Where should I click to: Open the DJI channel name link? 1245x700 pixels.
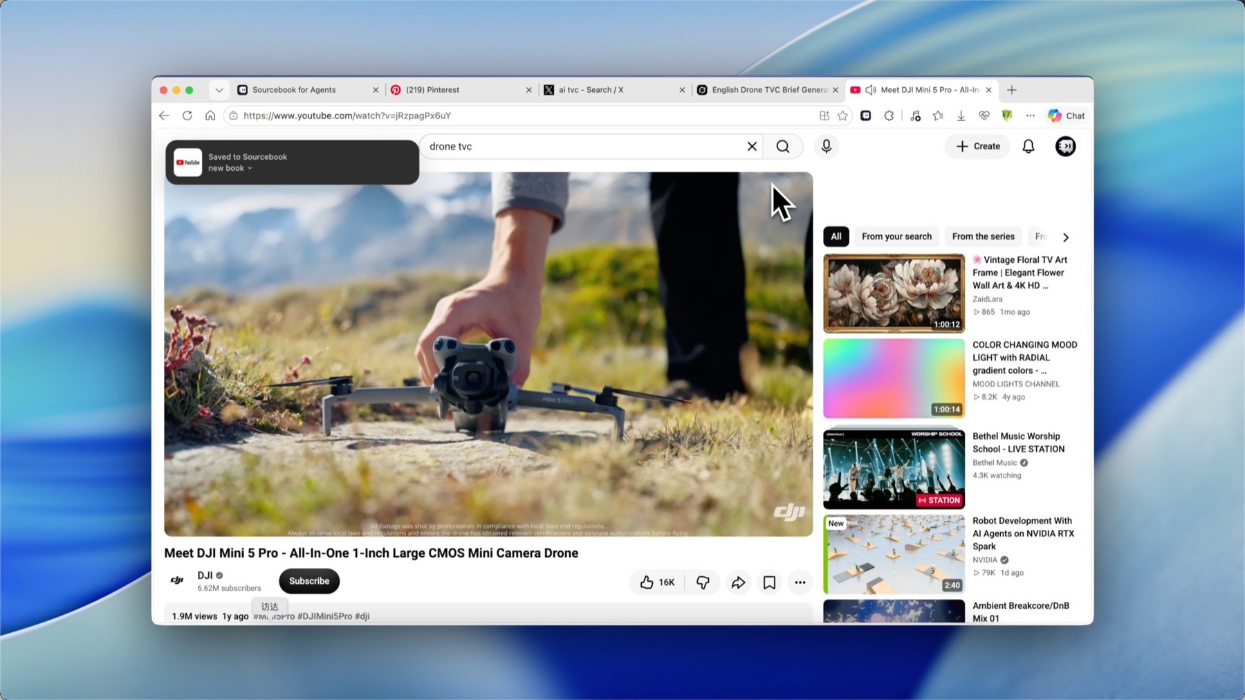click(x=205, y=575)
